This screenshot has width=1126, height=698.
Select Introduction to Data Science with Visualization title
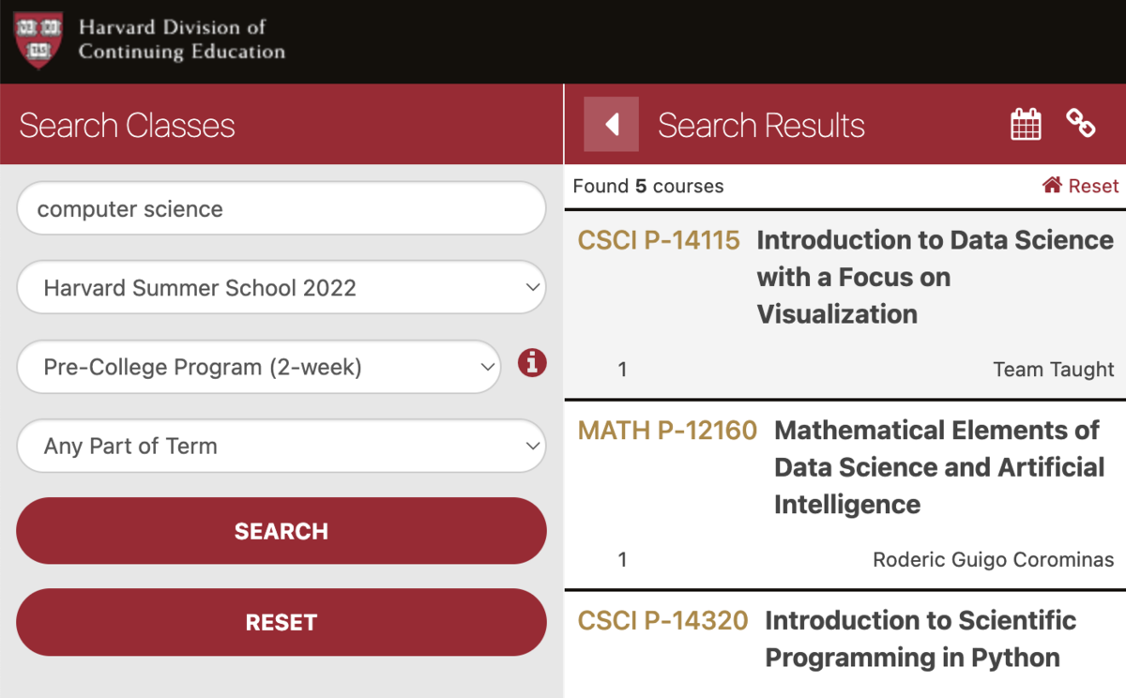click(x=935, y=277)
